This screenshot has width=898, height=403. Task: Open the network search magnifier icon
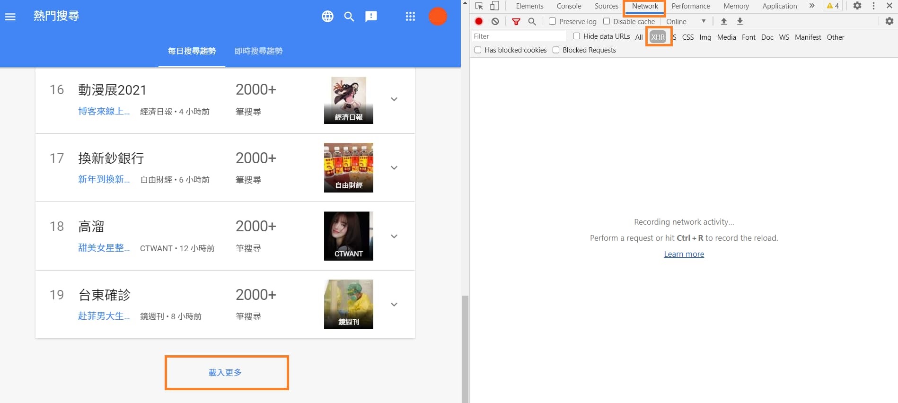click(532, 21)
